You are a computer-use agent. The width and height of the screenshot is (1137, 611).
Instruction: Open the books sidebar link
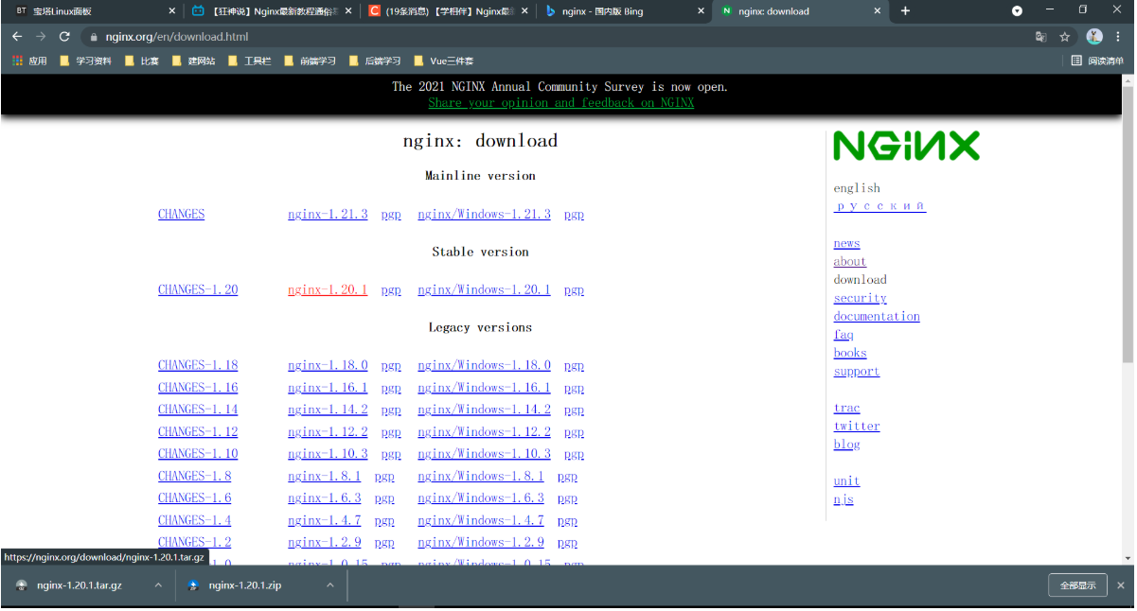[850, 353]
